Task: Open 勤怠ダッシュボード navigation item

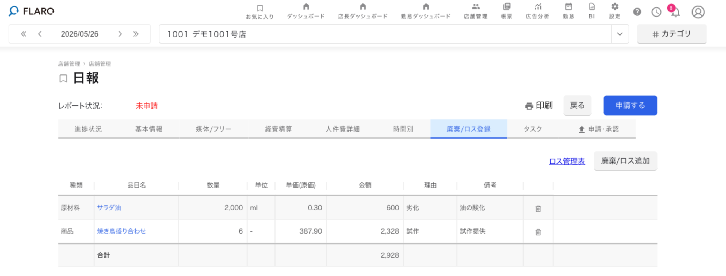Action: [x=426, y=11]
